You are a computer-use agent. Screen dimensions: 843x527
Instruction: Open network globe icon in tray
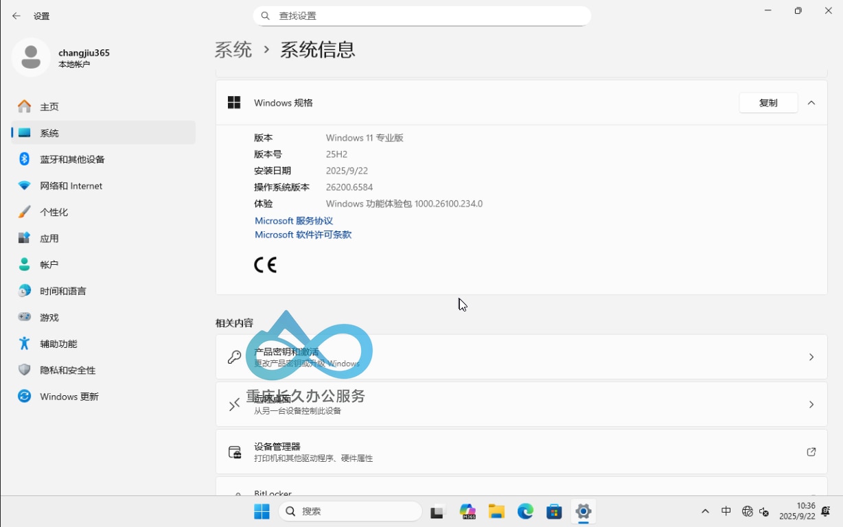pos(748,511)
